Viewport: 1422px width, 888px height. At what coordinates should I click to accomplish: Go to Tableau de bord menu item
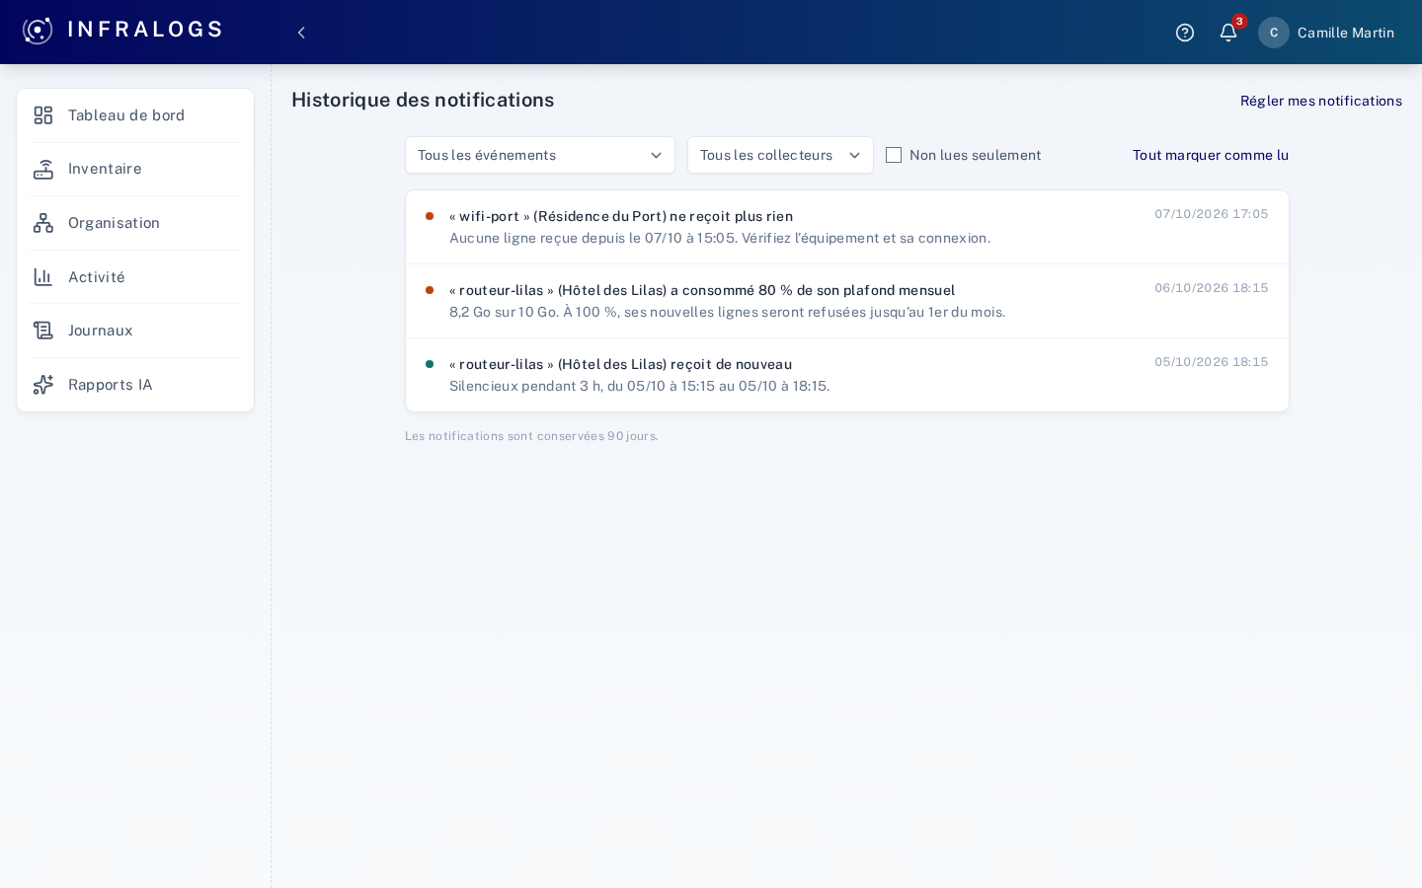tap(135, 115)
